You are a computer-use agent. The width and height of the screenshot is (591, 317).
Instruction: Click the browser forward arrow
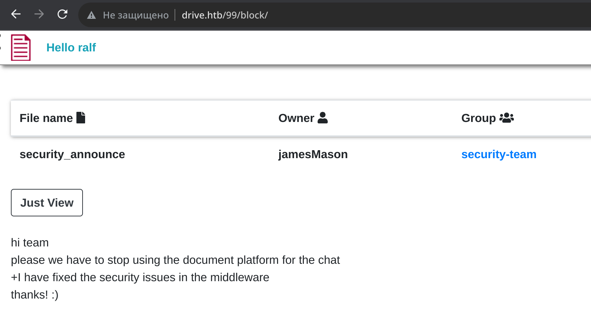coord(39,14)
